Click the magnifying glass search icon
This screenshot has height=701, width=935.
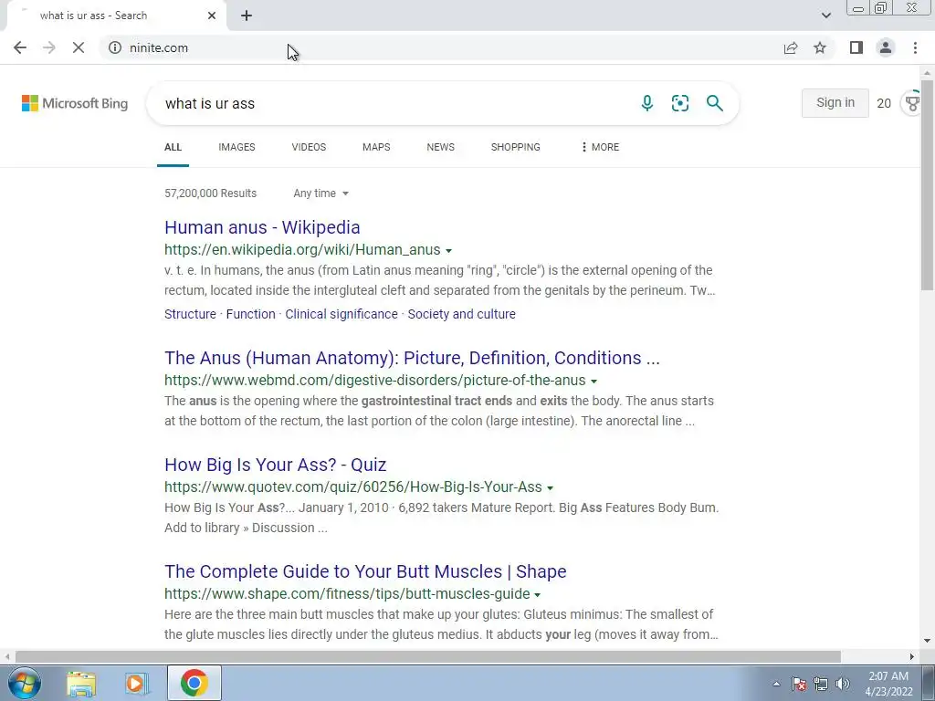pos(714,103)
